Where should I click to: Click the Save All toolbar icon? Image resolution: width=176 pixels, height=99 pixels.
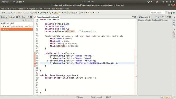point(9,13)
